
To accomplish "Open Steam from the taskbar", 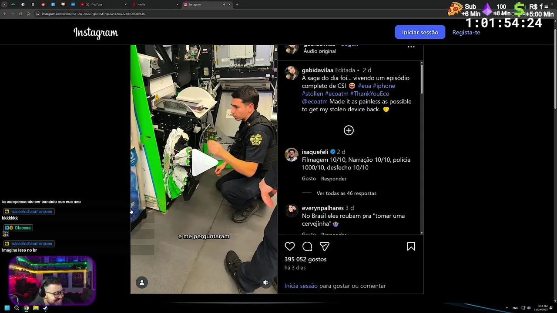I will click(45, 308).
